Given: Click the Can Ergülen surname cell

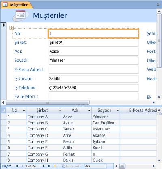Looking at the screenshot, I should click(x=106, y=123).
